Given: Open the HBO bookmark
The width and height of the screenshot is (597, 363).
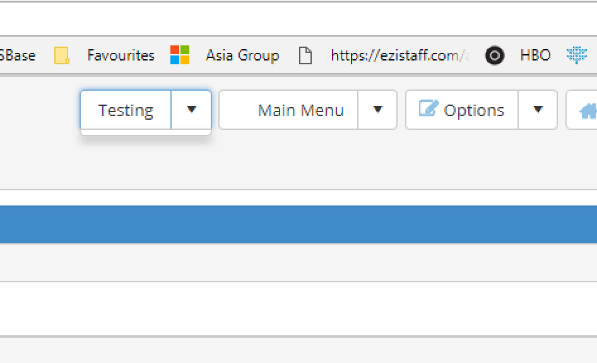Looking at the screenshot, I should (x=535, y=55).
